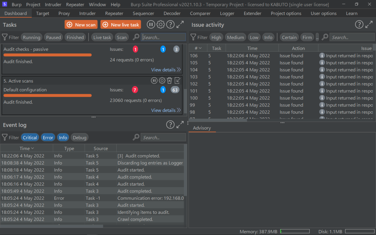
Task: Focus the Event log search field
Action: coord(163,138)
